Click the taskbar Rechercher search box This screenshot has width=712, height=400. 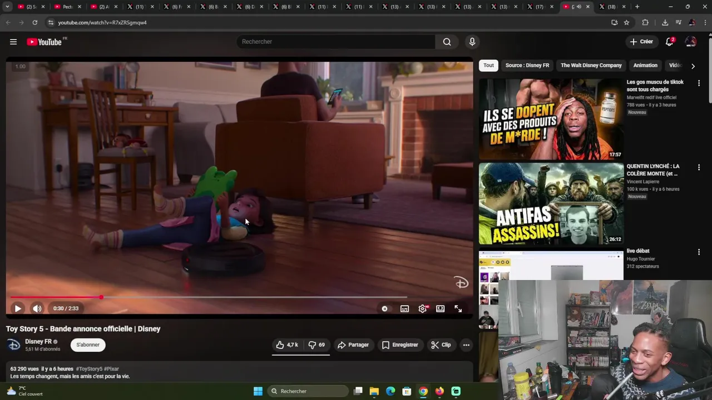(x=308, y=391)
